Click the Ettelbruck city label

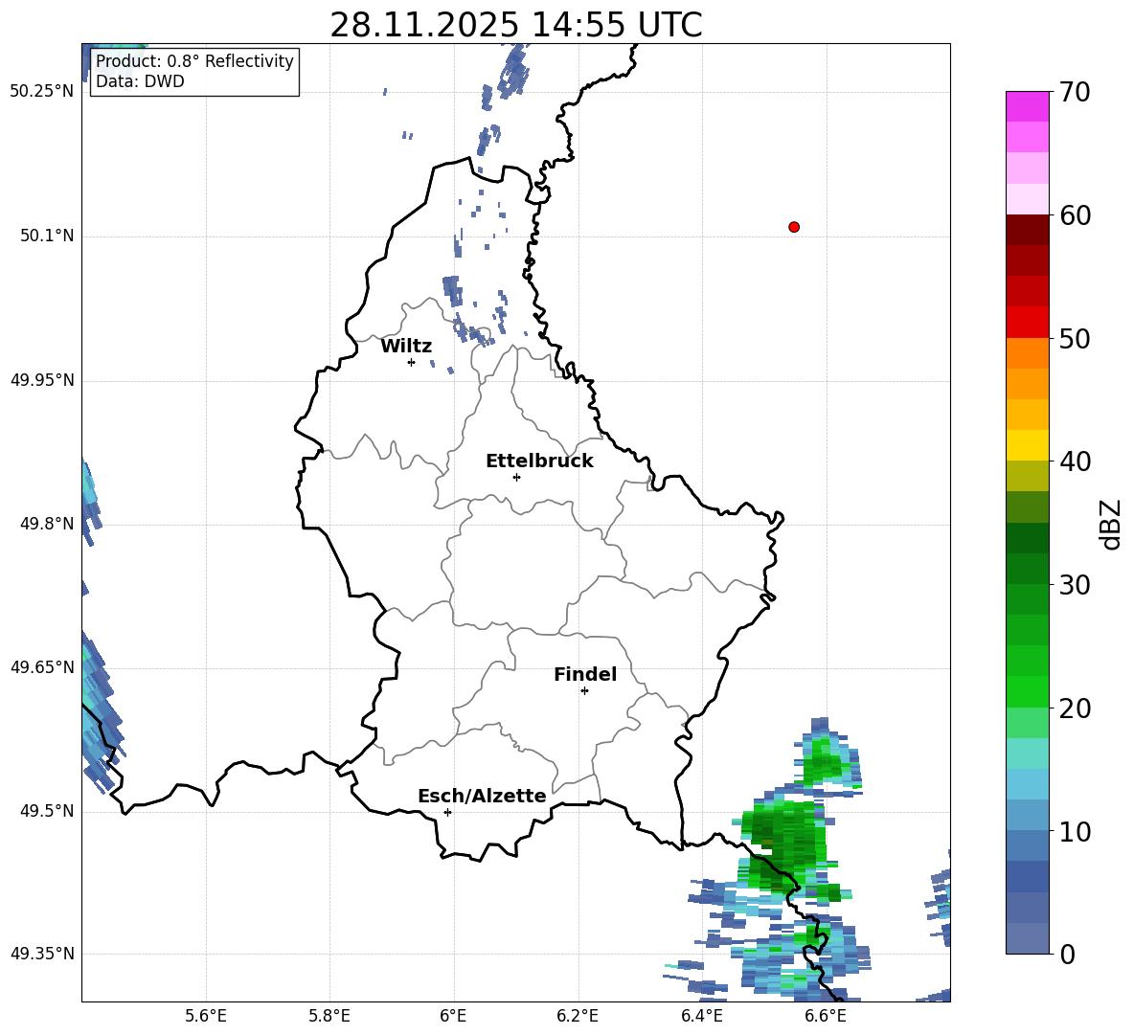[539, 461]
